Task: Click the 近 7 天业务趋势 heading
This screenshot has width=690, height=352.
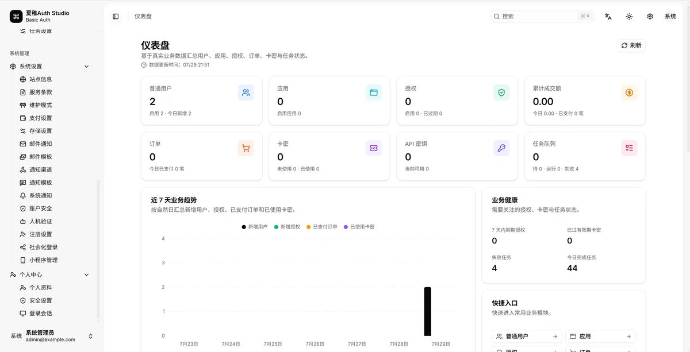Action: click(x=174, y=200)
